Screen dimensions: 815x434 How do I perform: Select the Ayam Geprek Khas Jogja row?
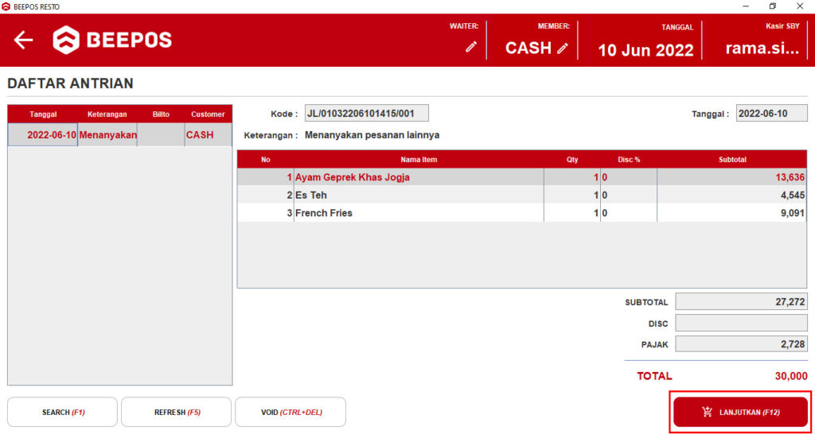click(x=522, y=177)
